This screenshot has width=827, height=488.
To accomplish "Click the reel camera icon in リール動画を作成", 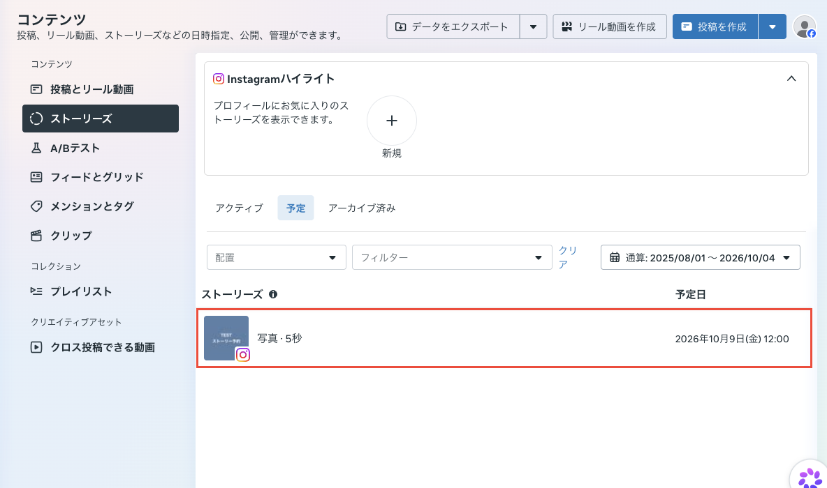I will pyautogui.click(x=567, y=27).
